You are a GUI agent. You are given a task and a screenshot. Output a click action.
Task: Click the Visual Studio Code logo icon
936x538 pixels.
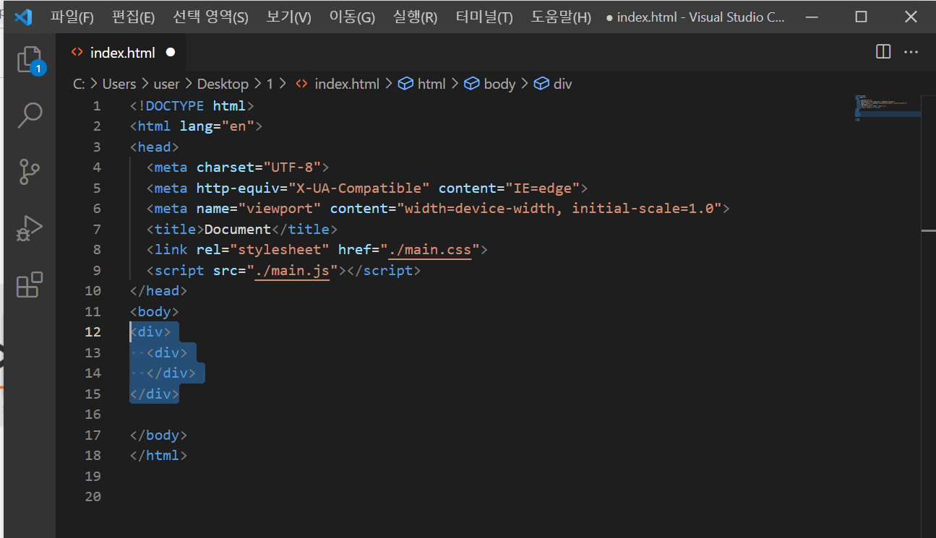coord(23,17)
